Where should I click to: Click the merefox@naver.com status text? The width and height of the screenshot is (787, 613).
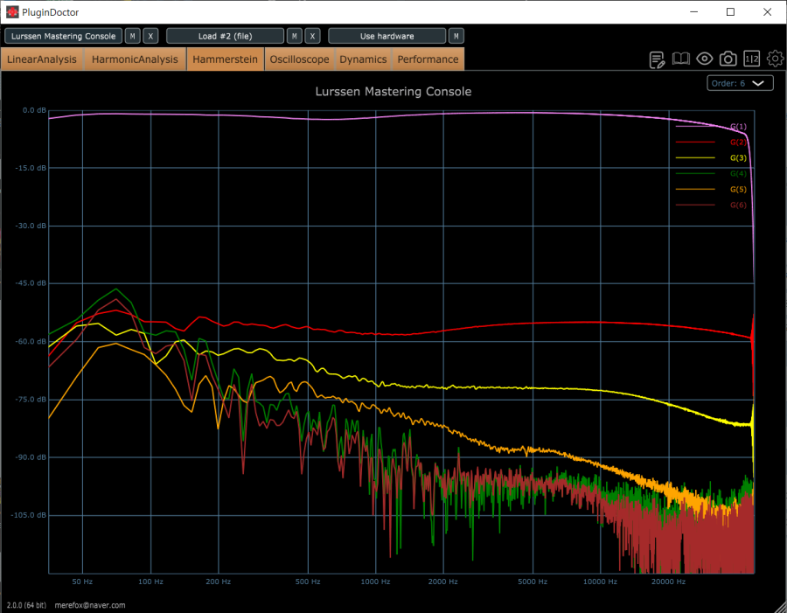click(x=90, y=605)
